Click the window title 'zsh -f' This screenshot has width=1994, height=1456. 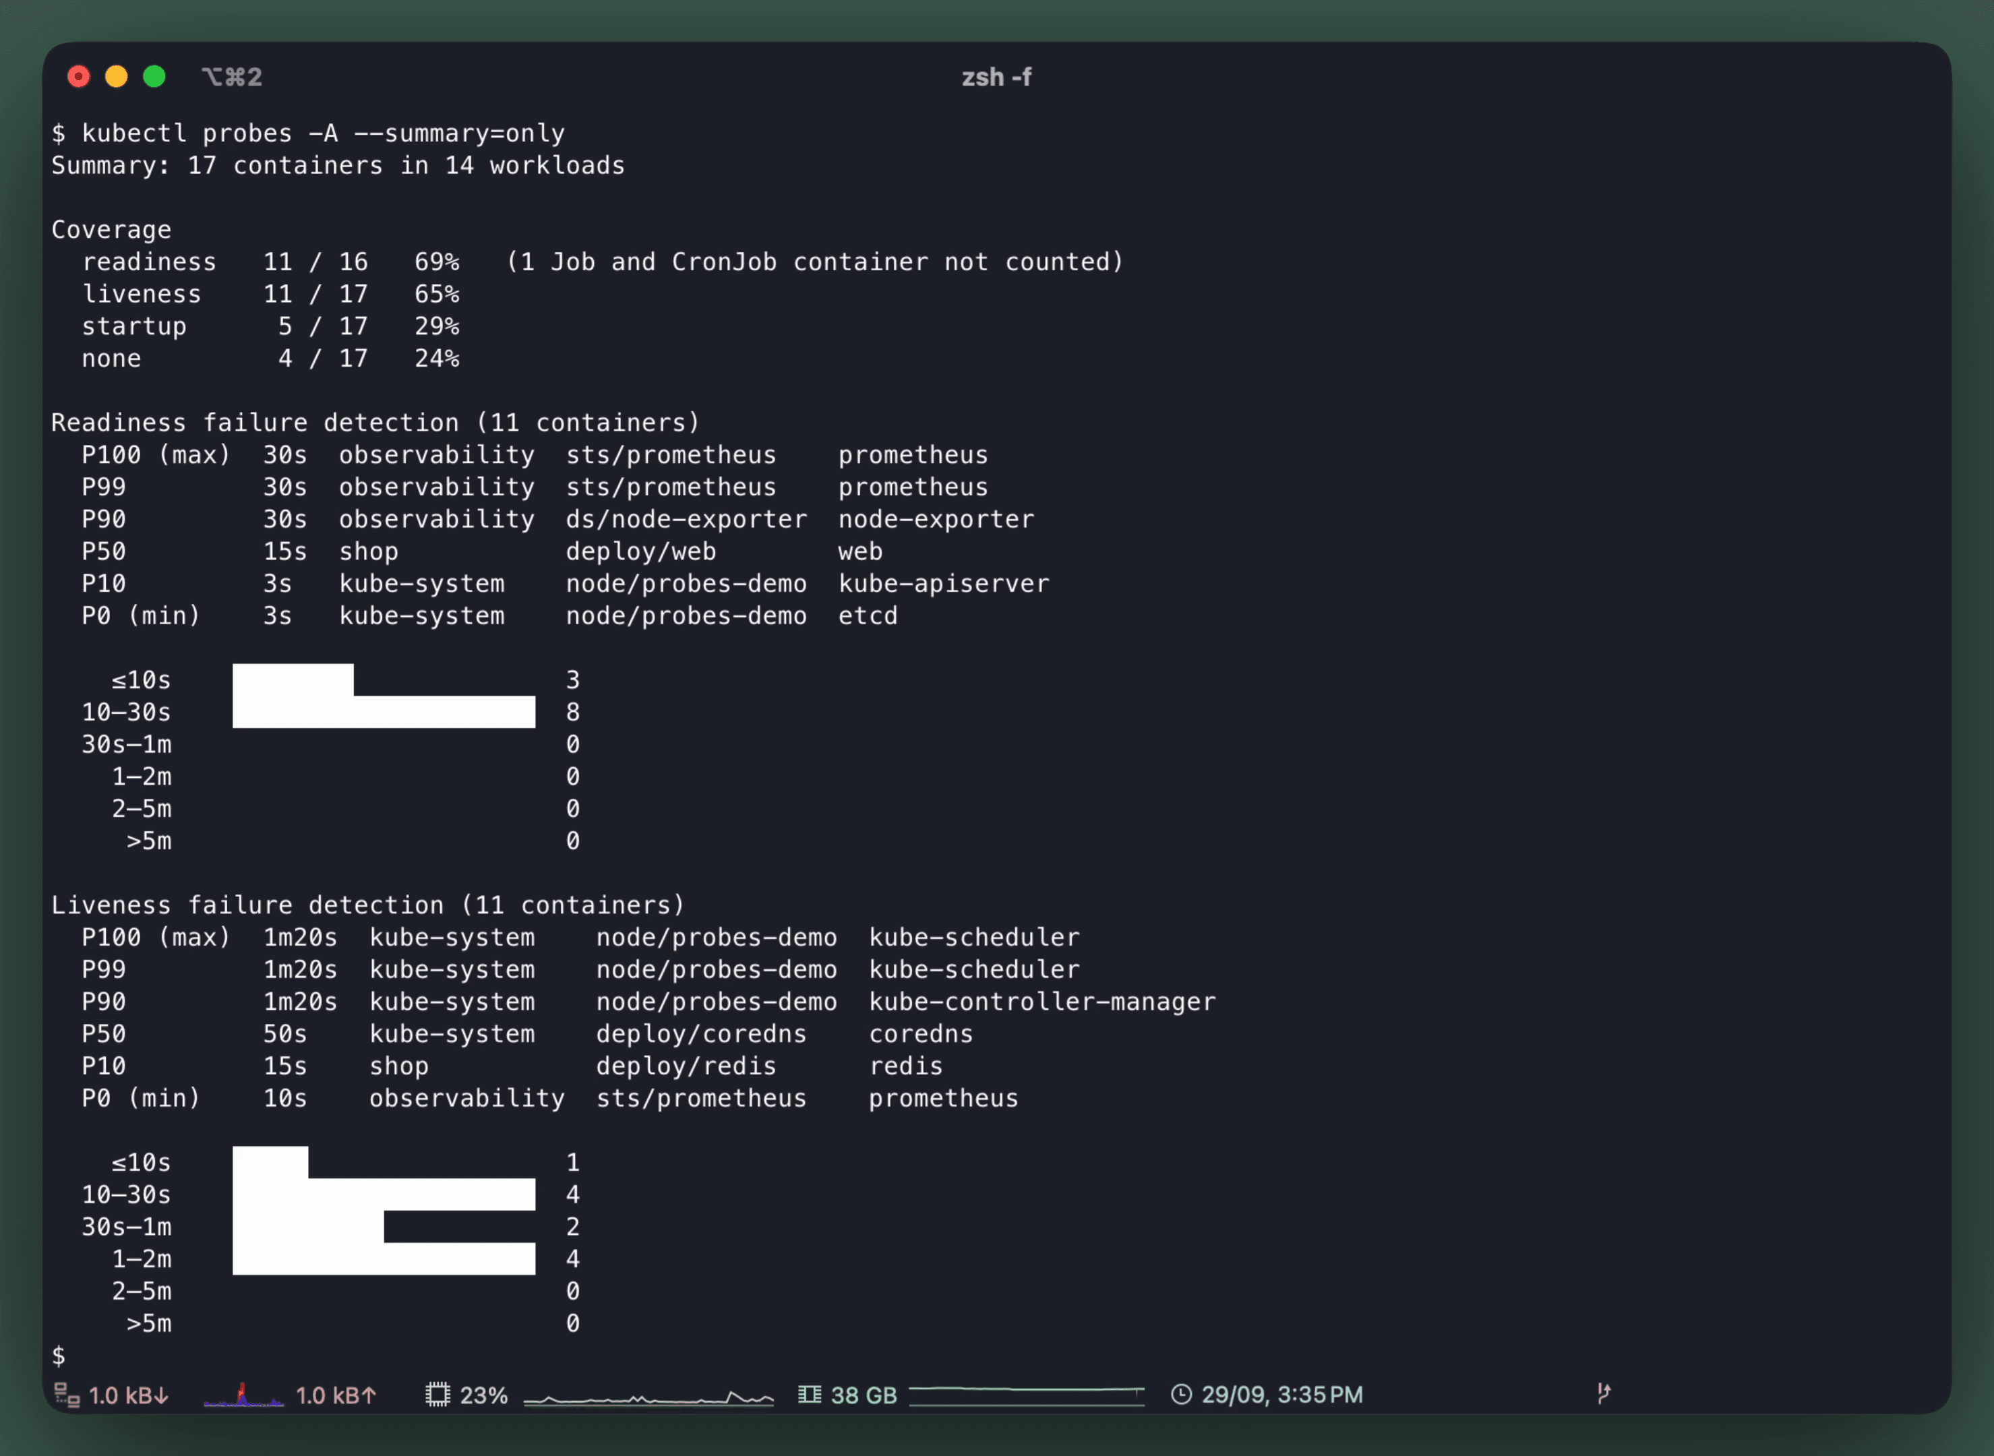click(x=996, y=78)
